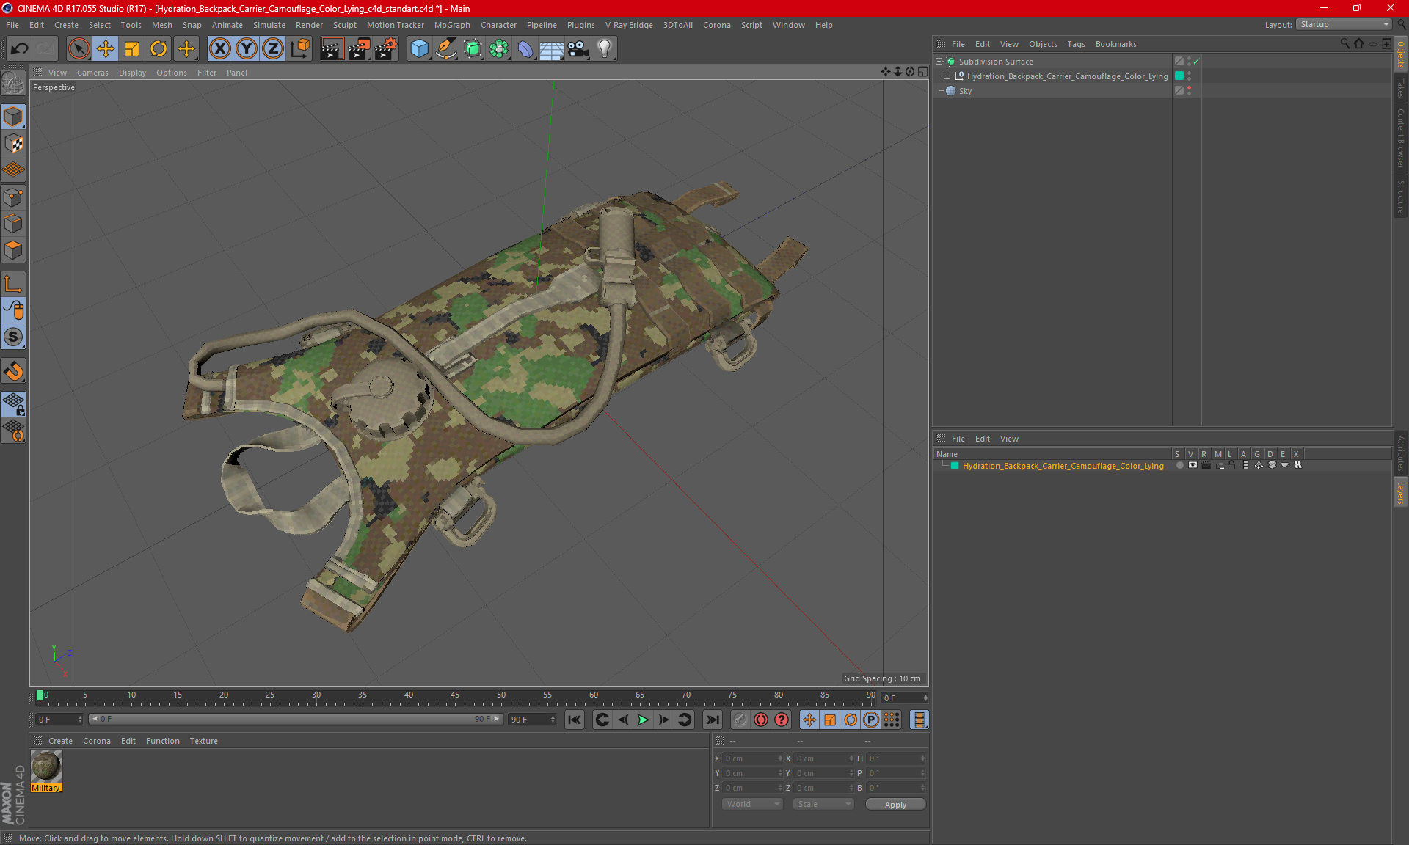Click the Undo arrow icon
Image resolution: width=1409 pixels, height=845 pixels.
click(x=20, y=49)
